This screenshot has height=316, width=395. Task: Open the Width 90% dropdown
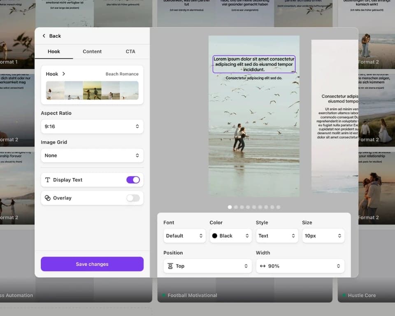pos(300,266)
